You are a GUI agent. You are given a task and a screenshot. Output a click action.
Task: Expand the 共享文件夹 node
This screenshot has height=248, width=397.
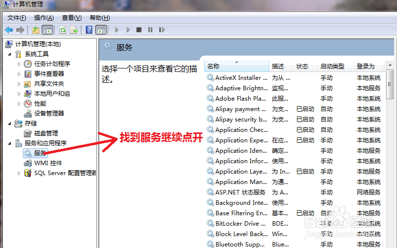pyautogui.click(x=19, y=84)
